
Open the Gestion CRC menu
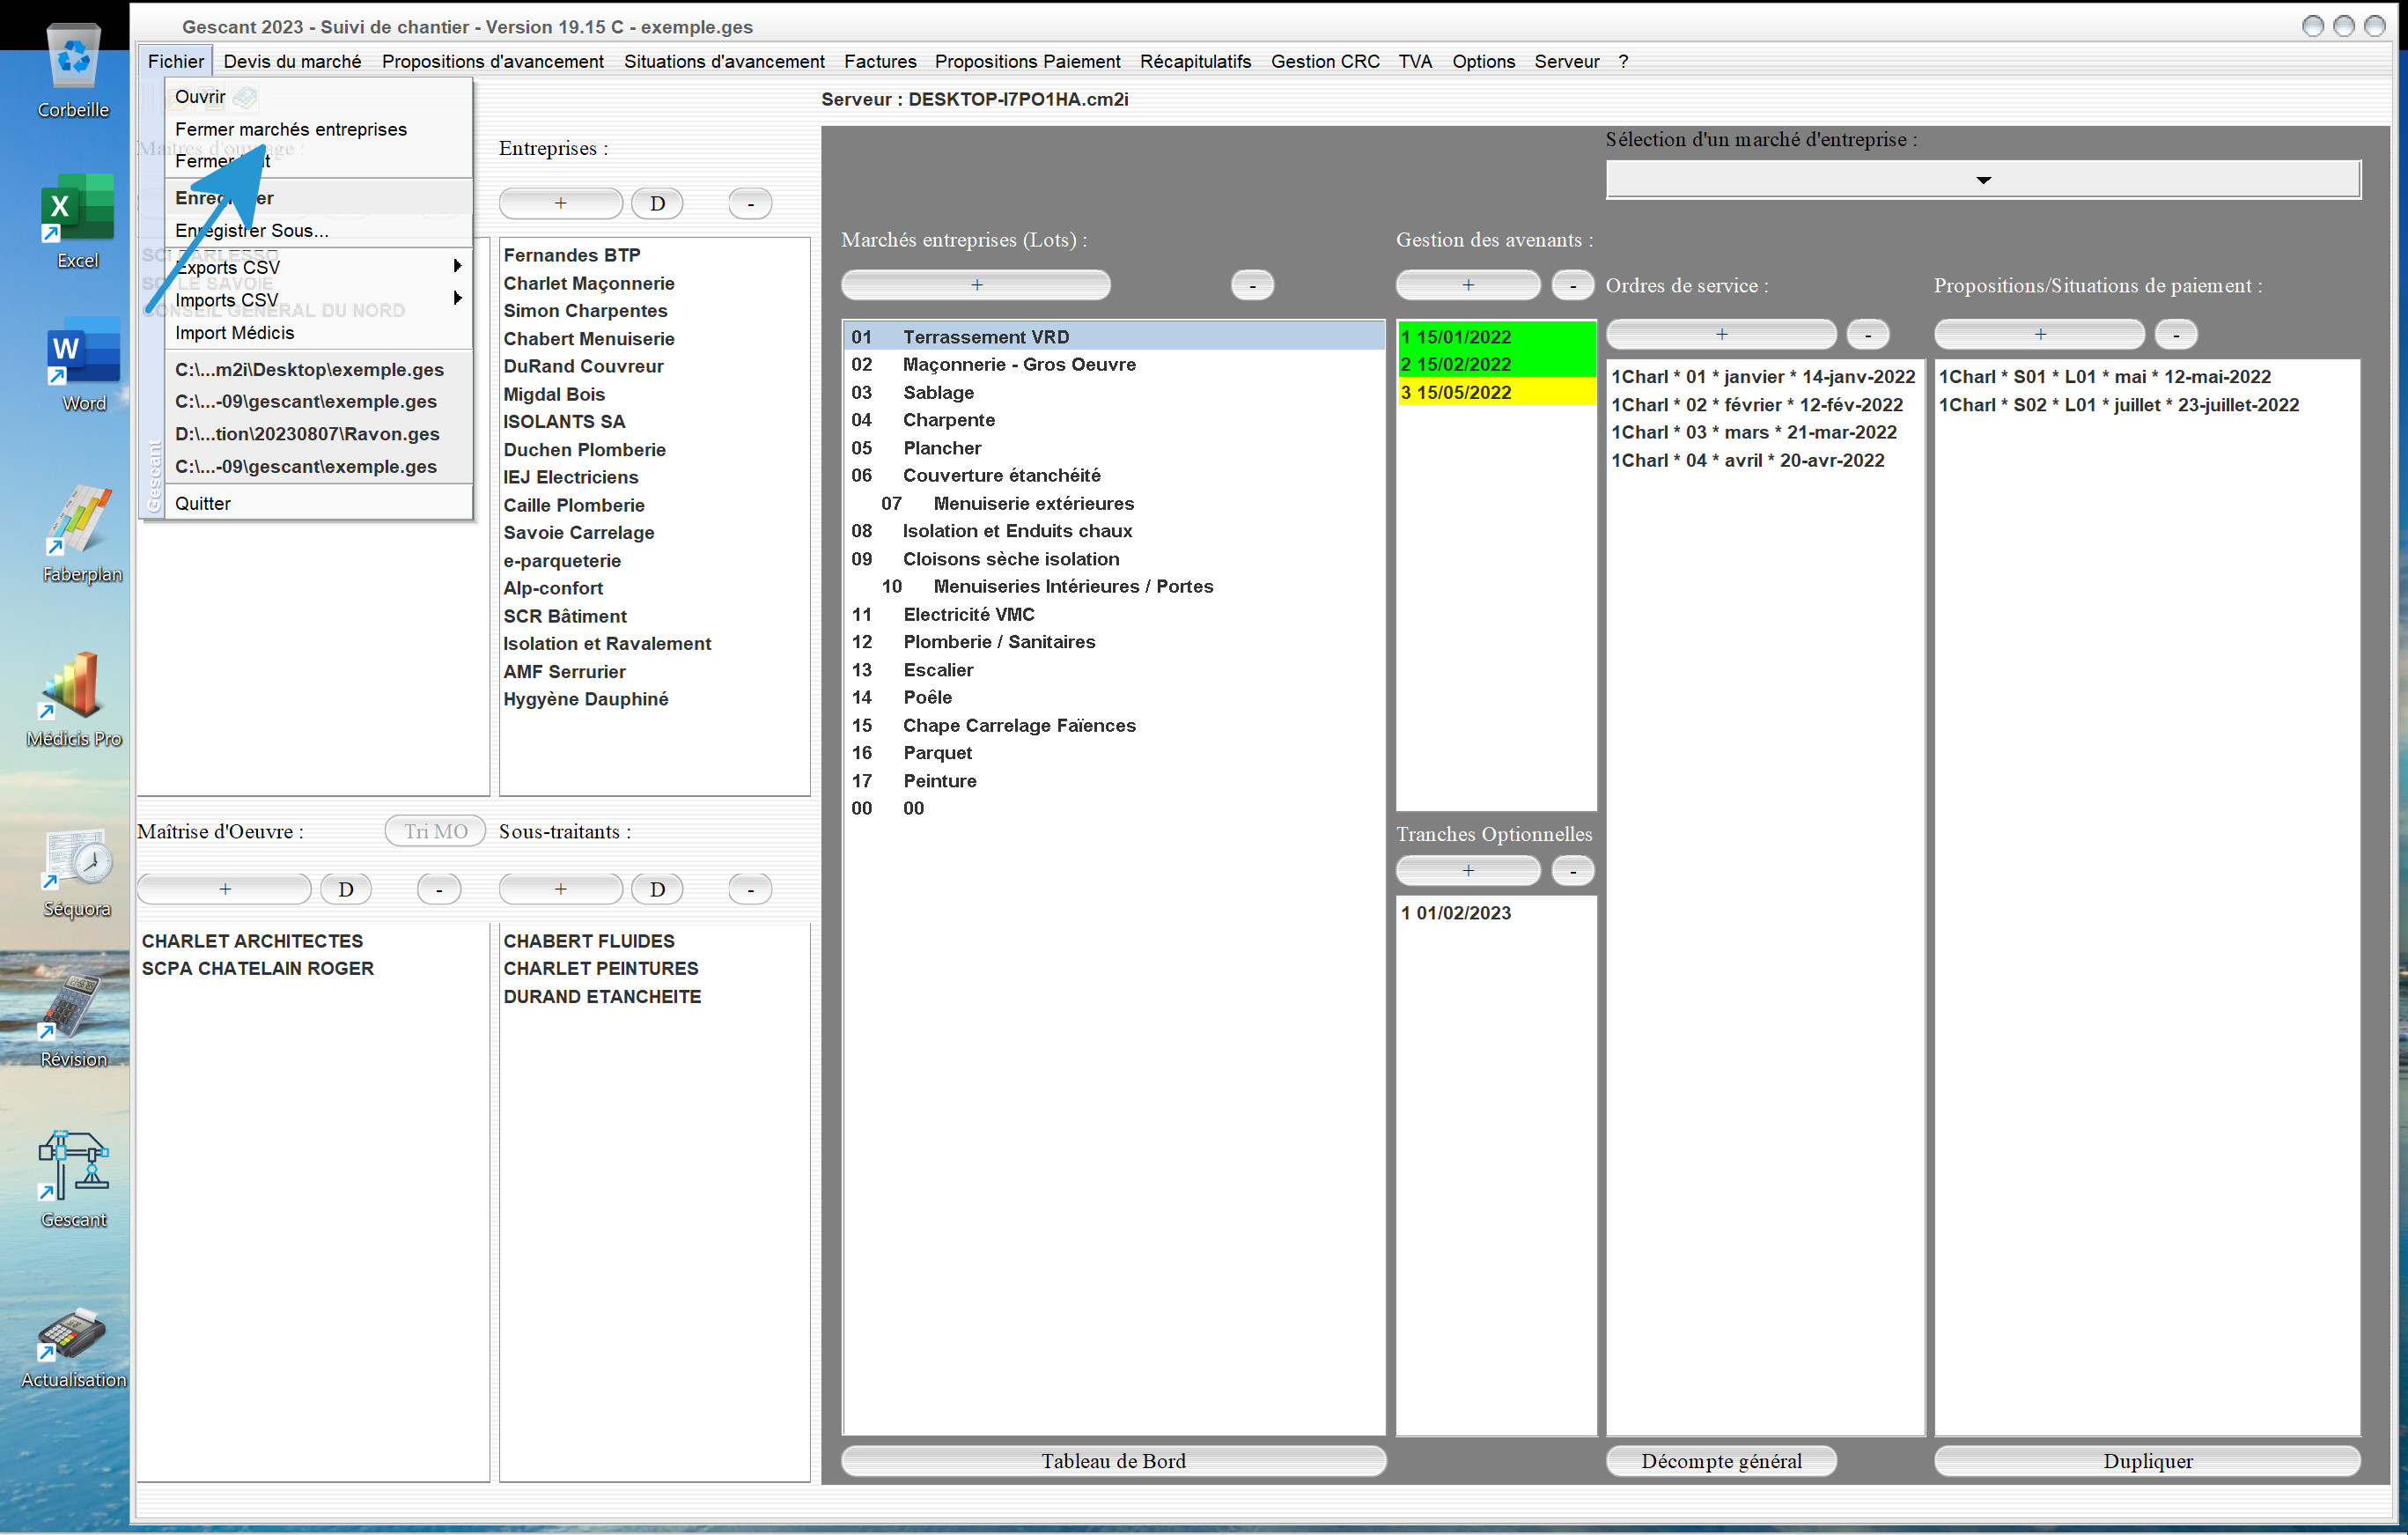[x=1324, y=61]
